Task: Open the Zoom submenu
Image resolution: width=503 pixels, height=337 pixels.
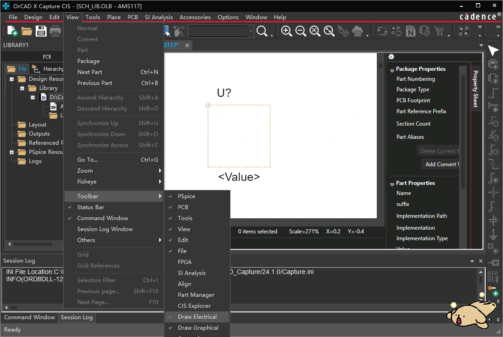Action: point(114,171)
